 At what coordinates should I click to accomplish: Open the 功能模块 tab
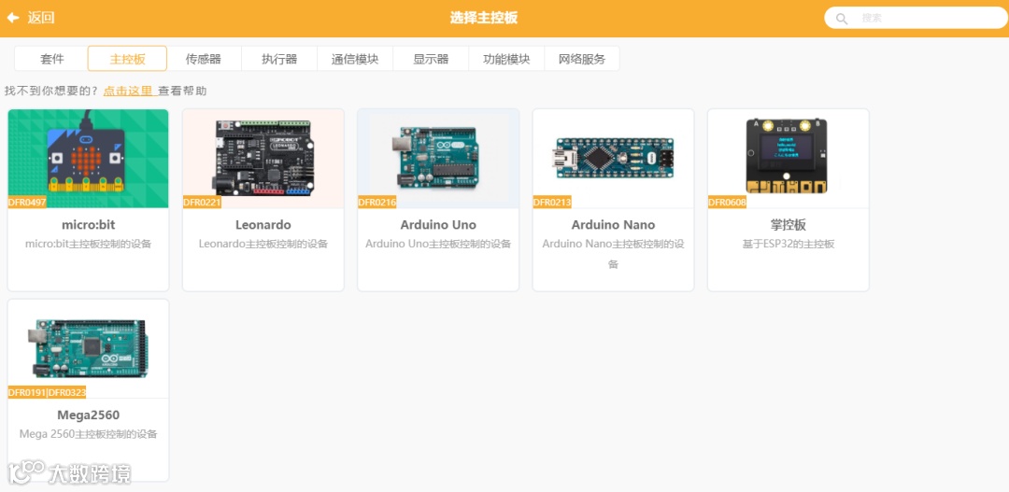coord(506,59)
